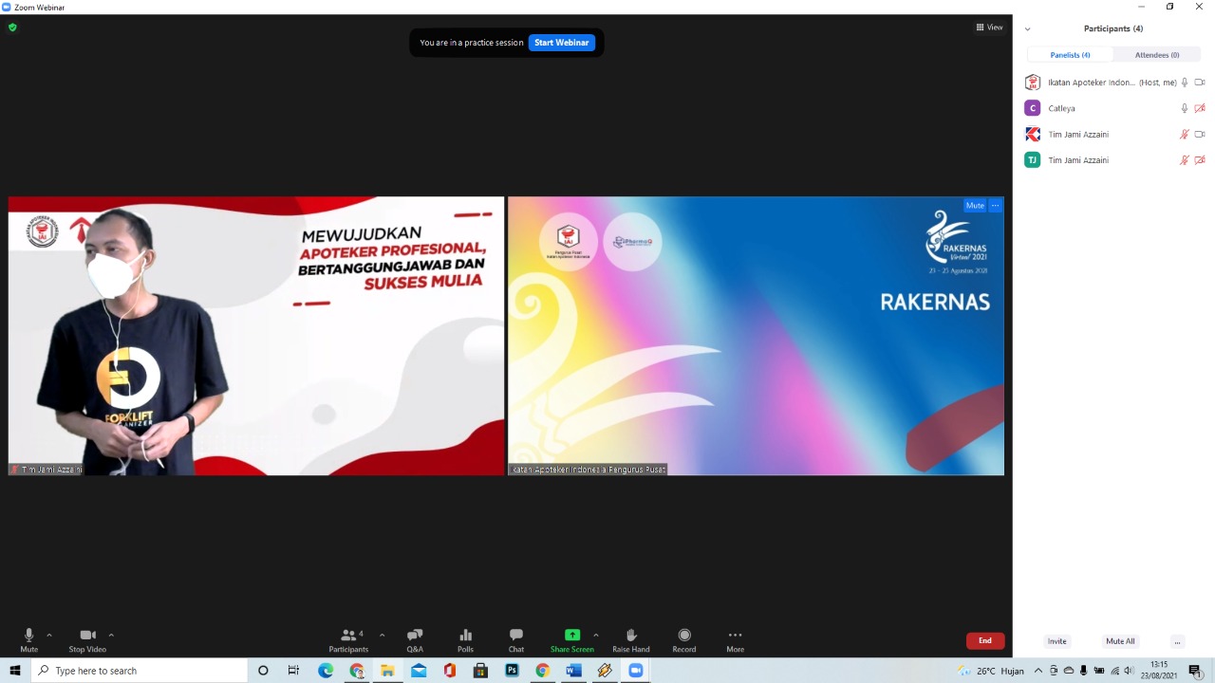
Task: Click the red End button
Action: point(985,641)
